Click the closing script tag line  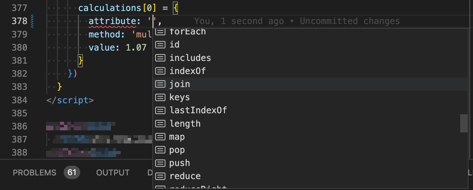coord(70,100)
